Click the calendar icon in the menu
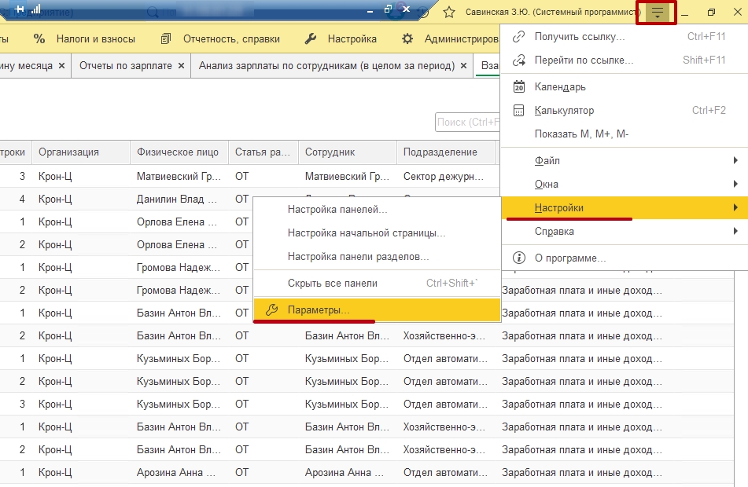 pyautogui.click(x=518, y=87)
